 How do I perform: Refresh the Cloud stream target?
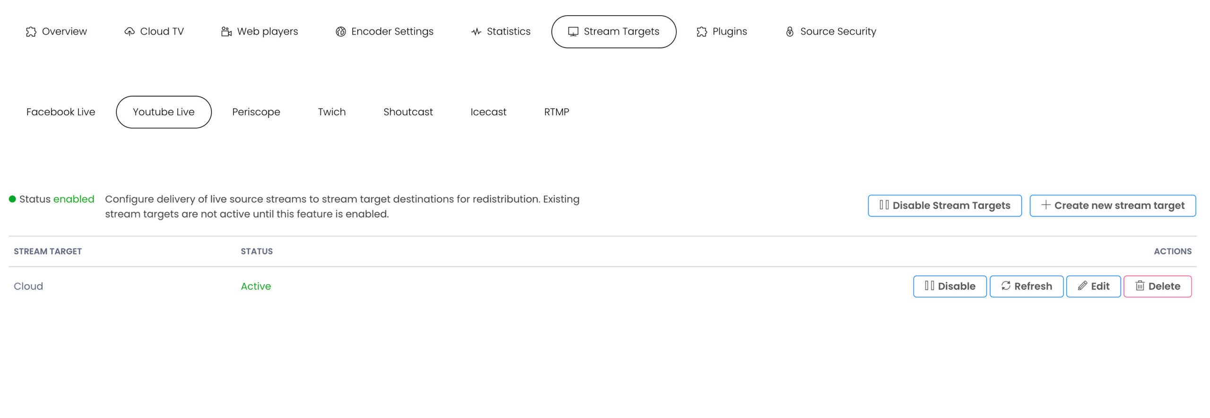(x=1026, y=287)
